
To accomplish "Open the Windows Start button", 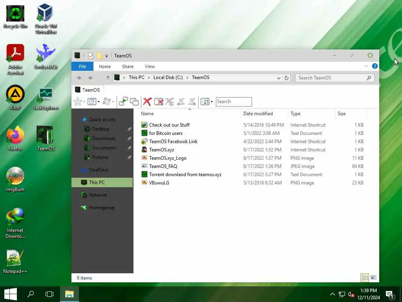I will pos(11,294).
